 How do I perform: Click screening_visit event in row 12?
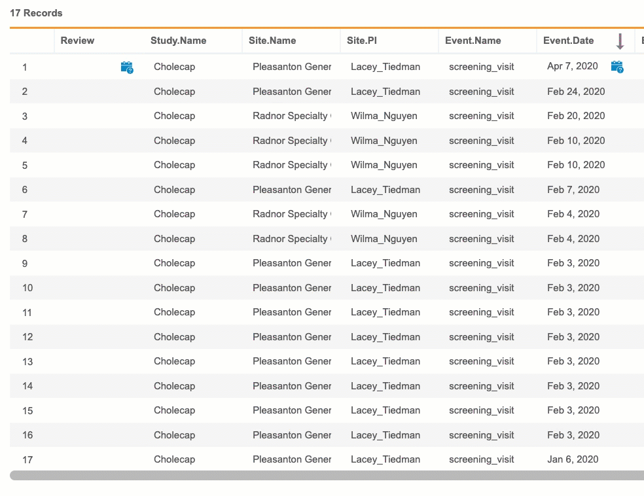click(x=481, y=337)
